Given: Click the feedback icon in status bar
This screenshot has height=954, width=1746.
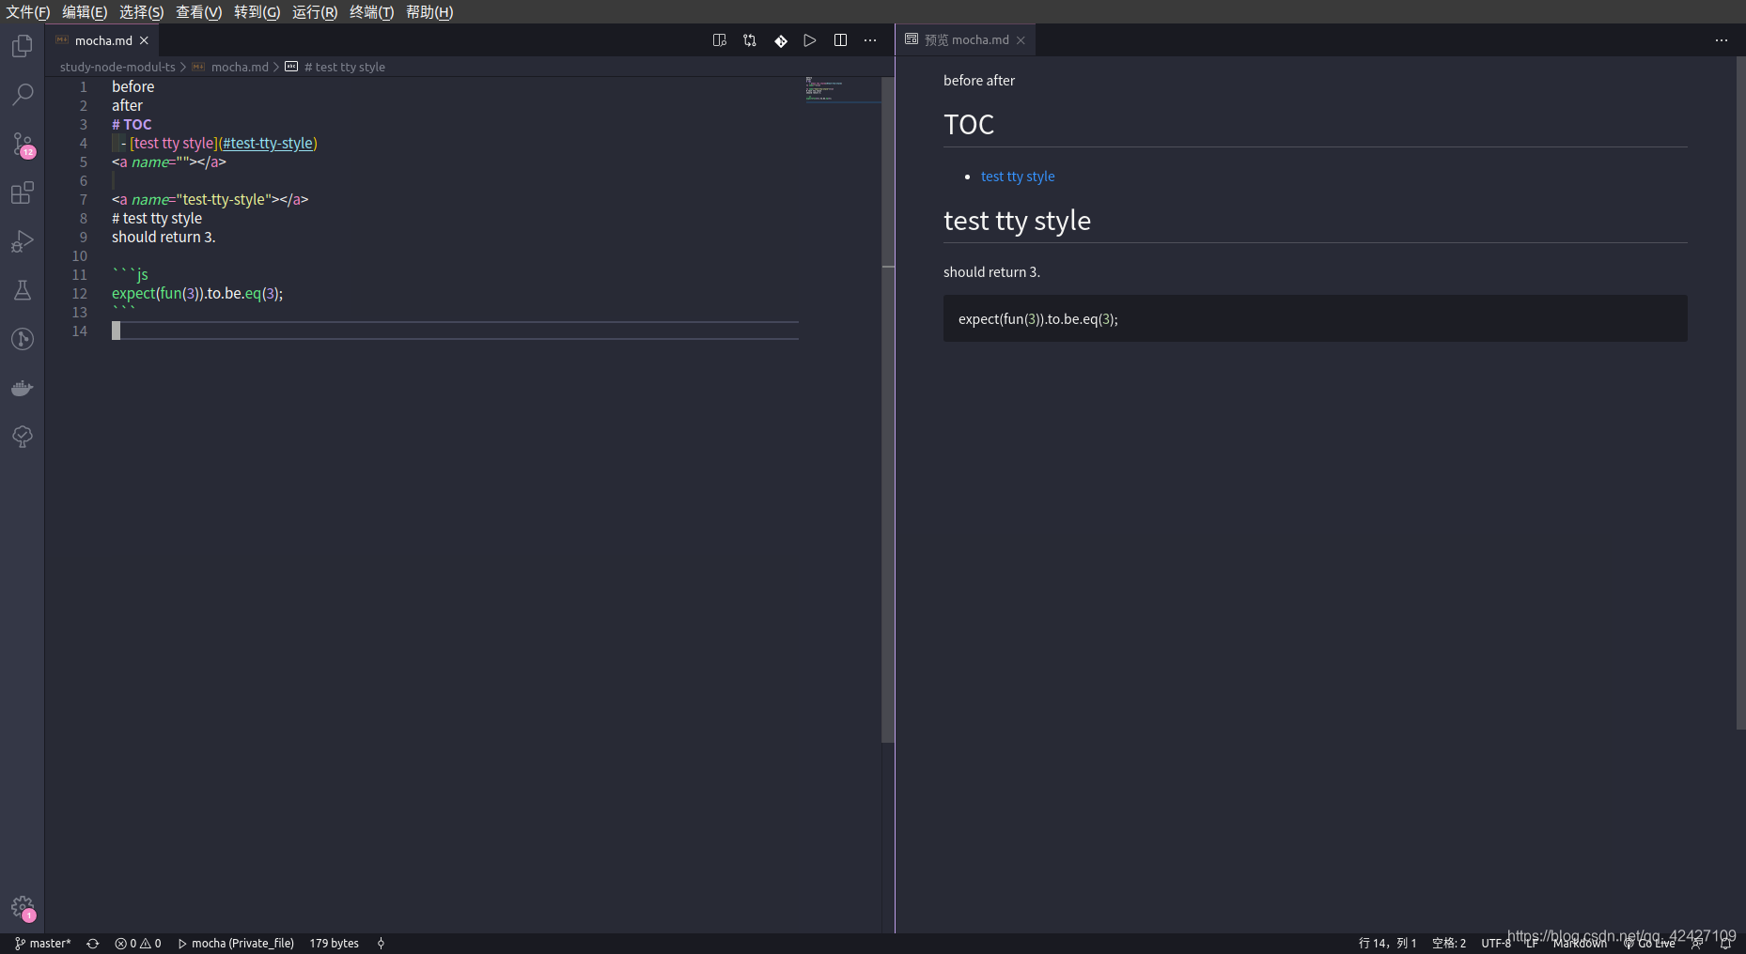Looking at the screenshot, I should pos(1697,944).
